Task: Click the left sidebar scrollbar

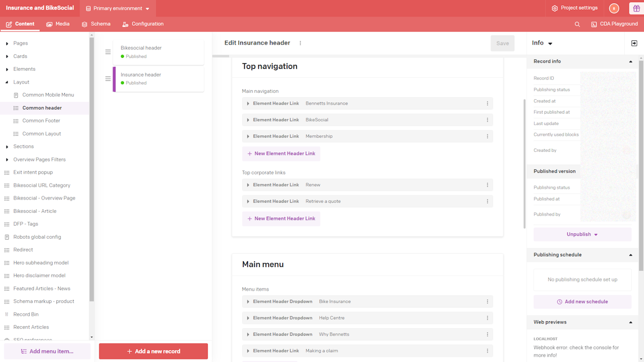Action: click(x=92, y=169)
